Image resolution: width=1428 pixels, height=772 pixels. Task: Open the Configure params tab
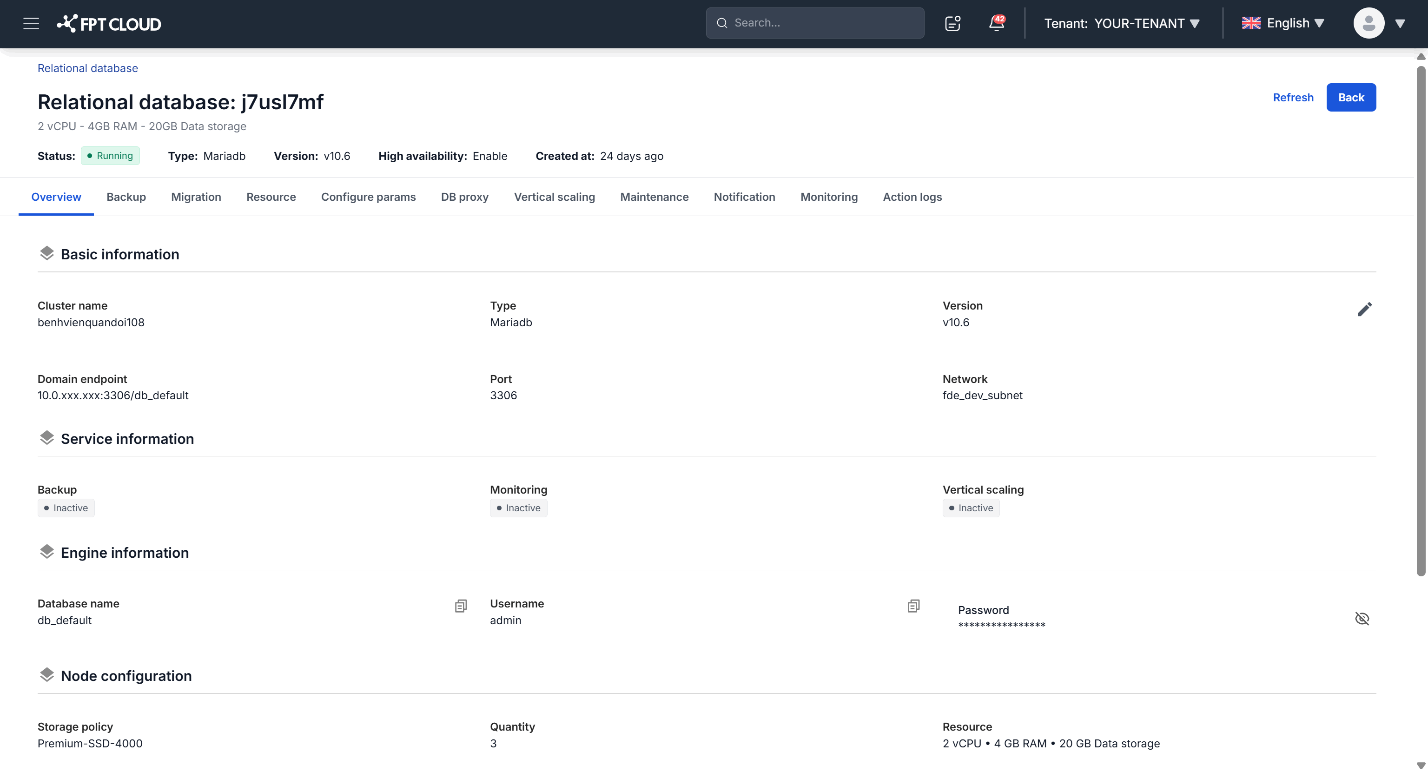368,197
